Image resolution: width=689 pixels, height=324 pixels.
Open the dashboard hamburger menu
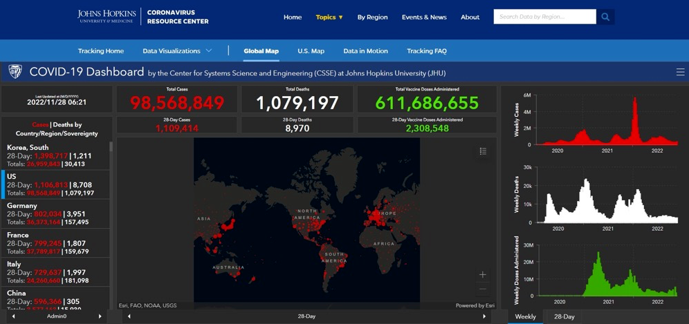[x=680, y=73]
